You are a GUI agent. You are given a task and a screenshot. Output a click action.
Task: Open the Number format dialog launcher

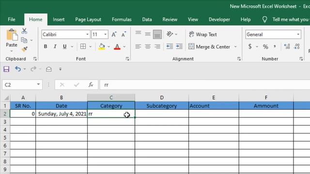pyautogui.click(x=301, y=59)
